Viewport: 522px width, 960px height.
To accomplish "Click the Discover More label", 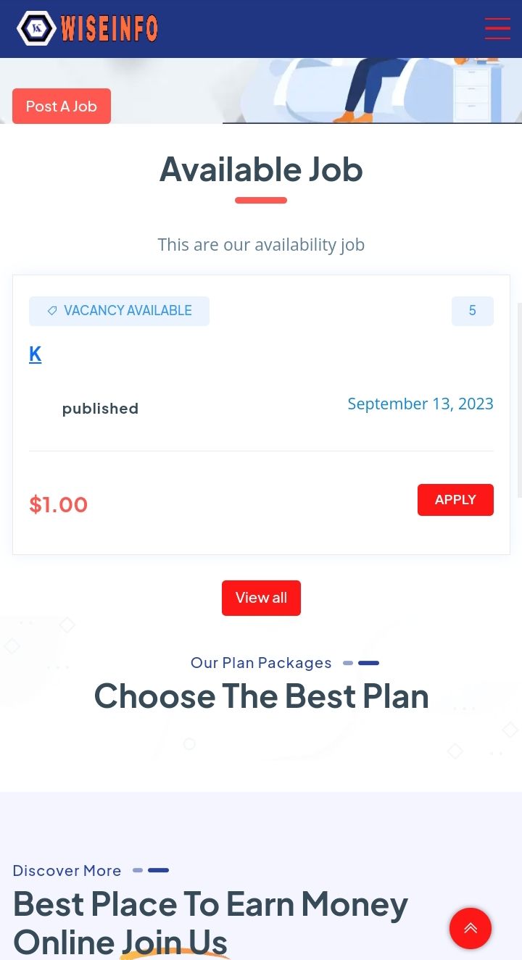I will pyautogui.click(x=67, y=871).
